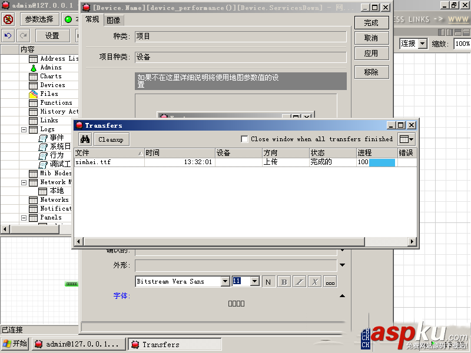Click the 项目种类 field showing 设备

point(241,57)
